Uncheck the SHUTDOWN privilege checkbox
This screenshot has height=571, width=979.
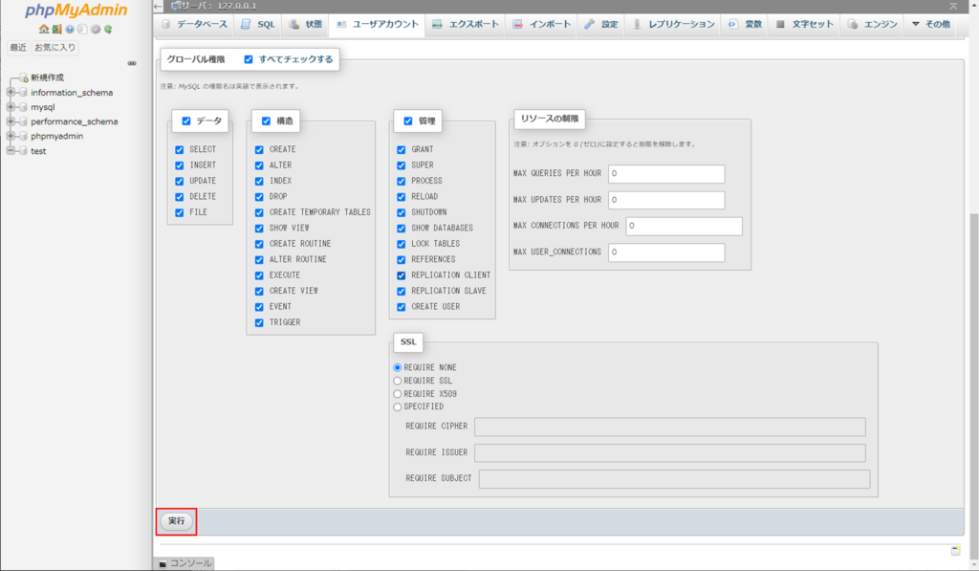click(402, 212)
